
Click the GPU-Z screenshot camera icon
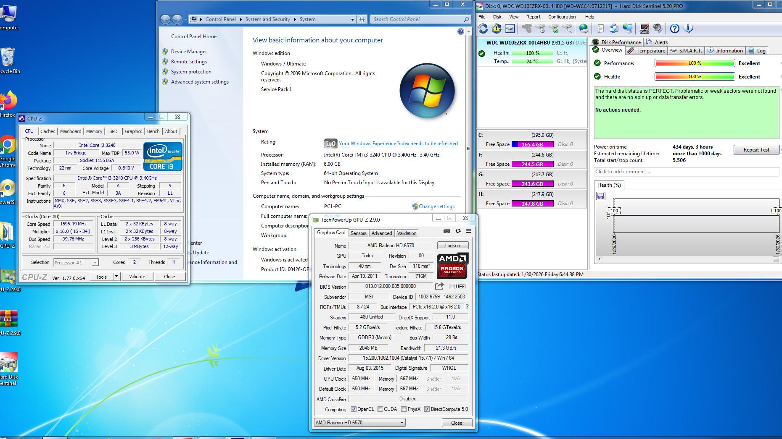coord(446,231)
